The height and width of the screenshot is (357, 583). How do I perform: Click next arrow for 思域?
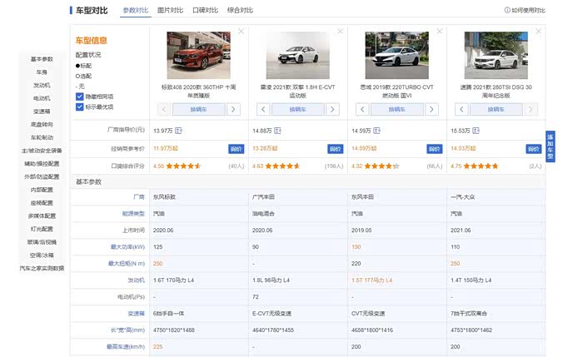[x=431, y=109]
